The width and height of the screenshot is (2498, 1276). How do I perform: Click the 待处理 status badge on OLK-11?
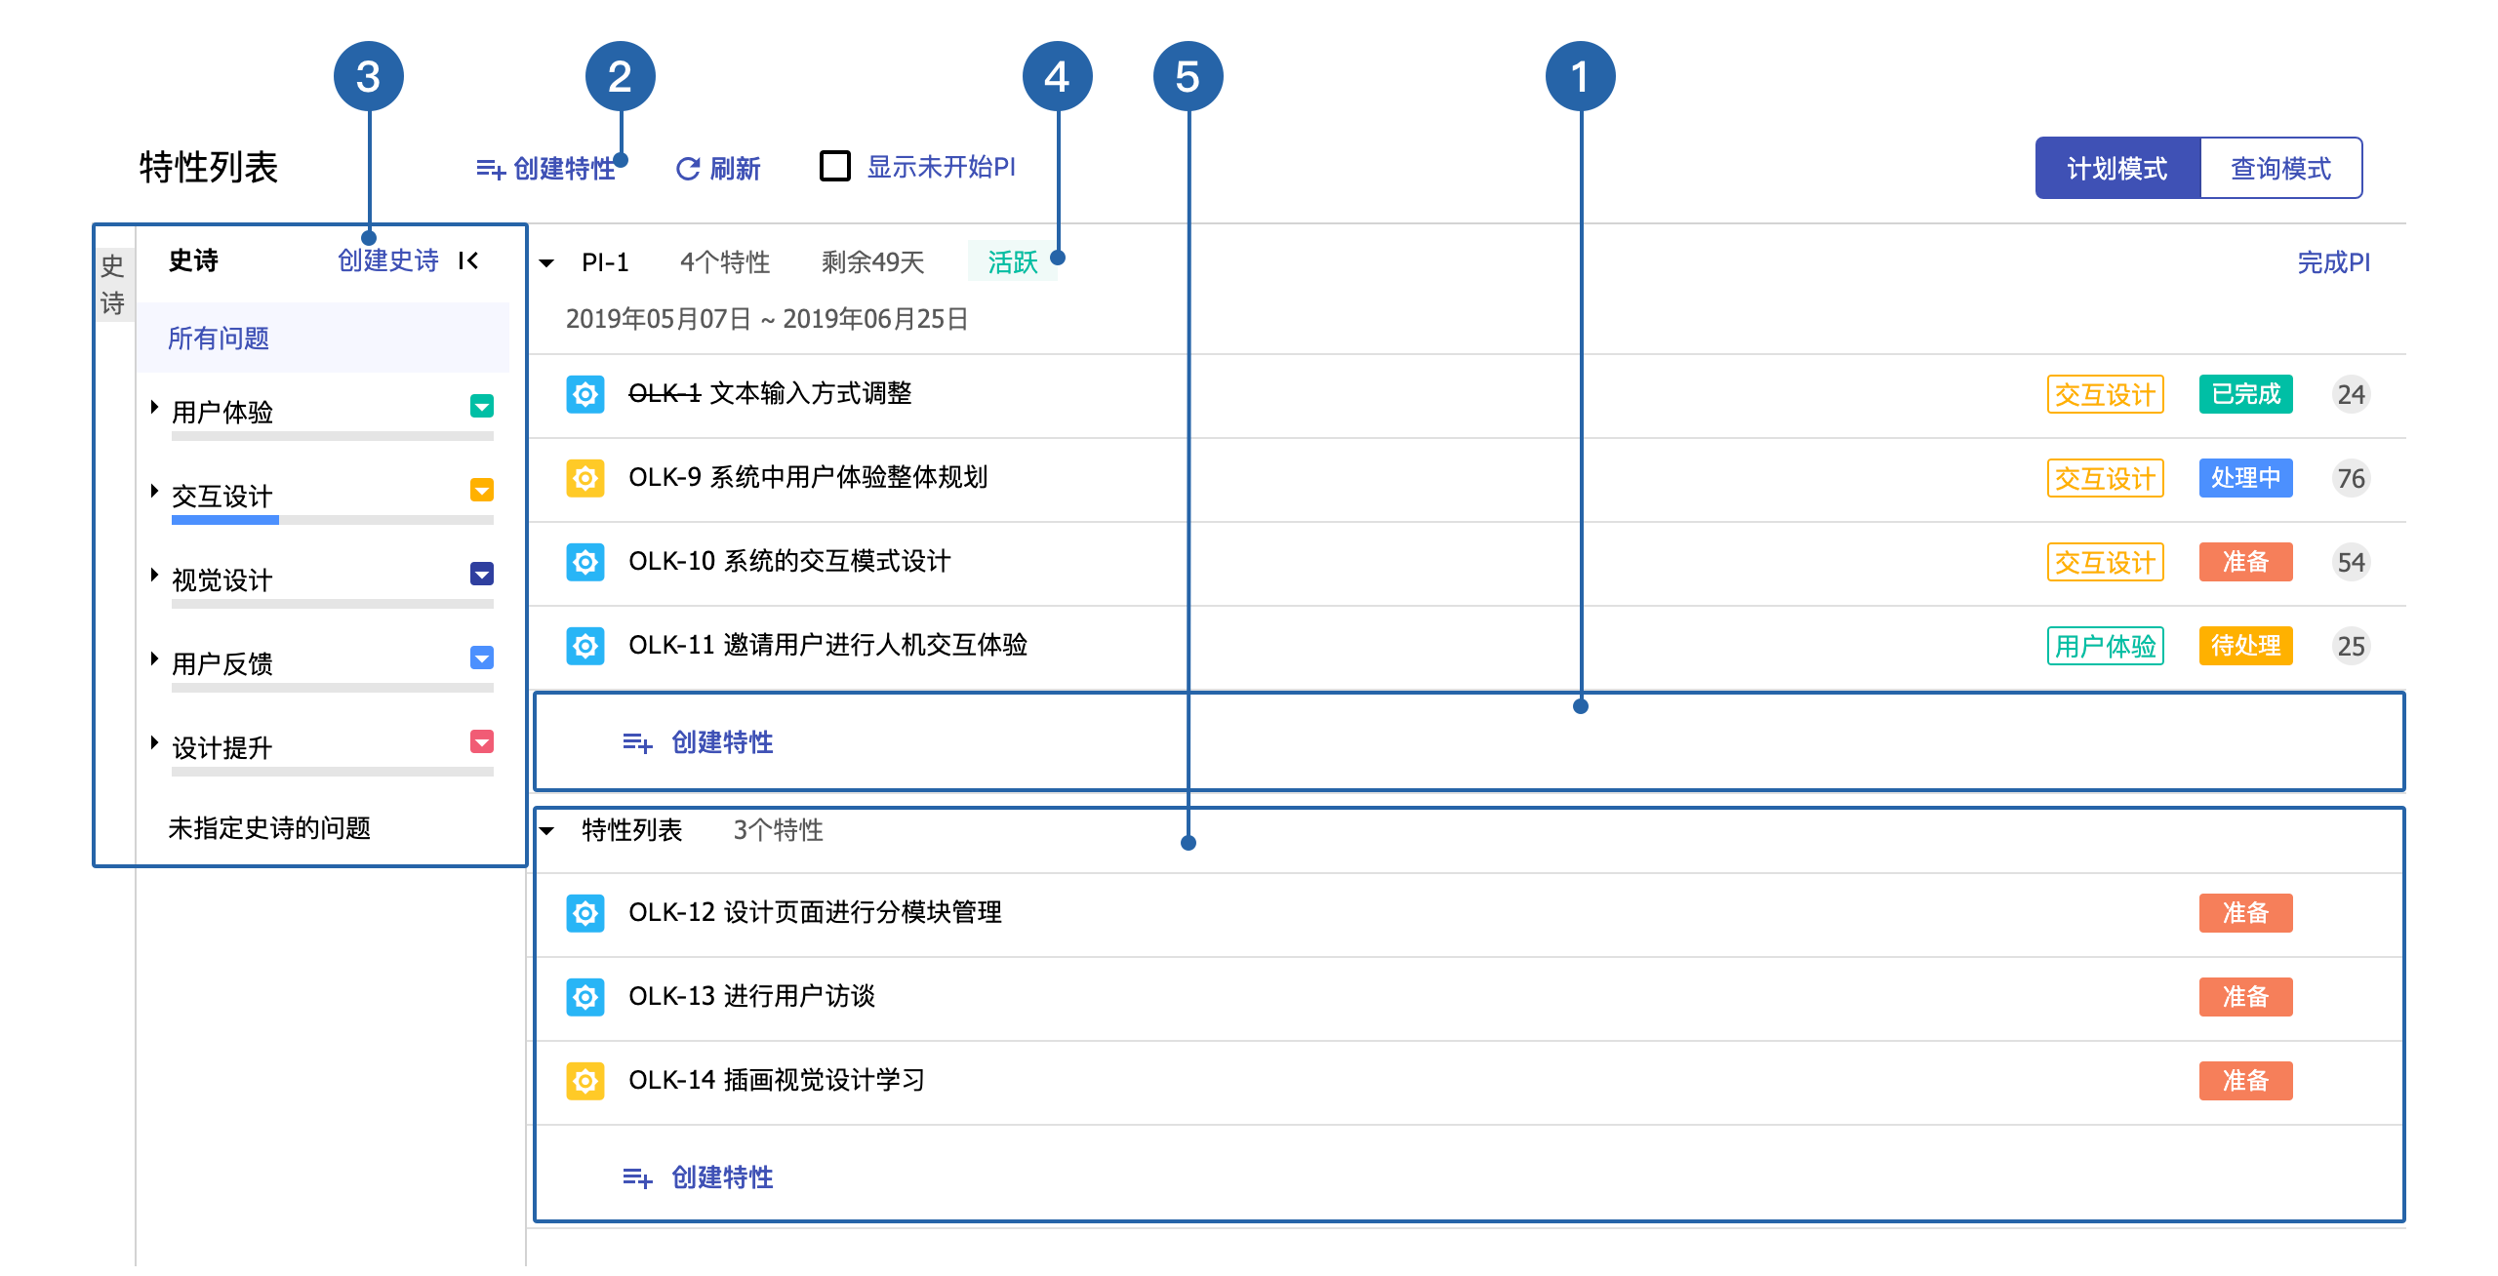click(2245, 646)
